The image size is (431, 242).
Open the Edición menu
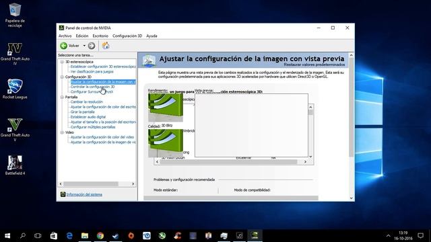pyautogui.click(x=82, y=36)
